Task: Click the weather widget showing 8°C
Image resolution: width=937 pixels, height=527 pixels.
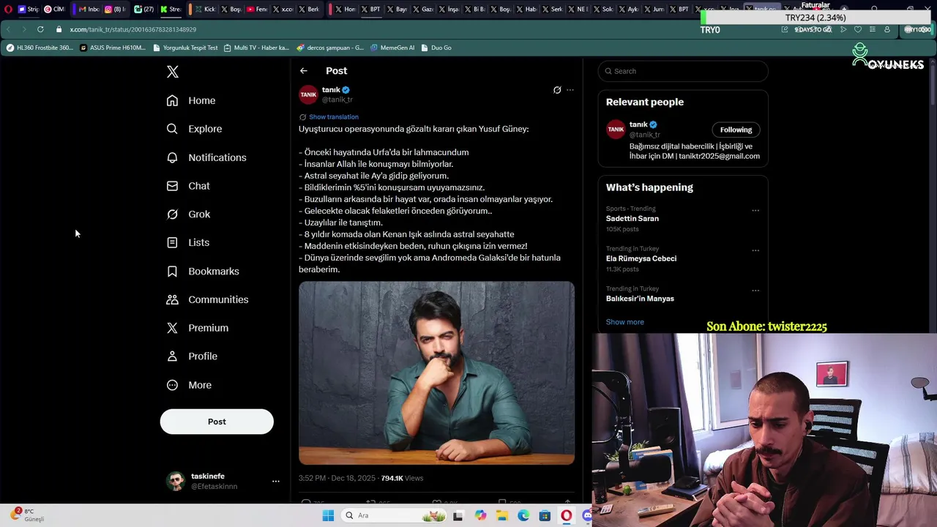Action: (28, 515)
